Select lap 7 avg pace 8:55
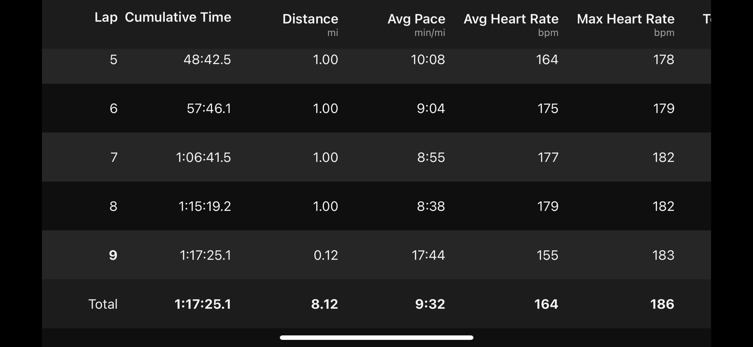The height and width of the screenshot is (347, 753). click(x=431, y=157)
